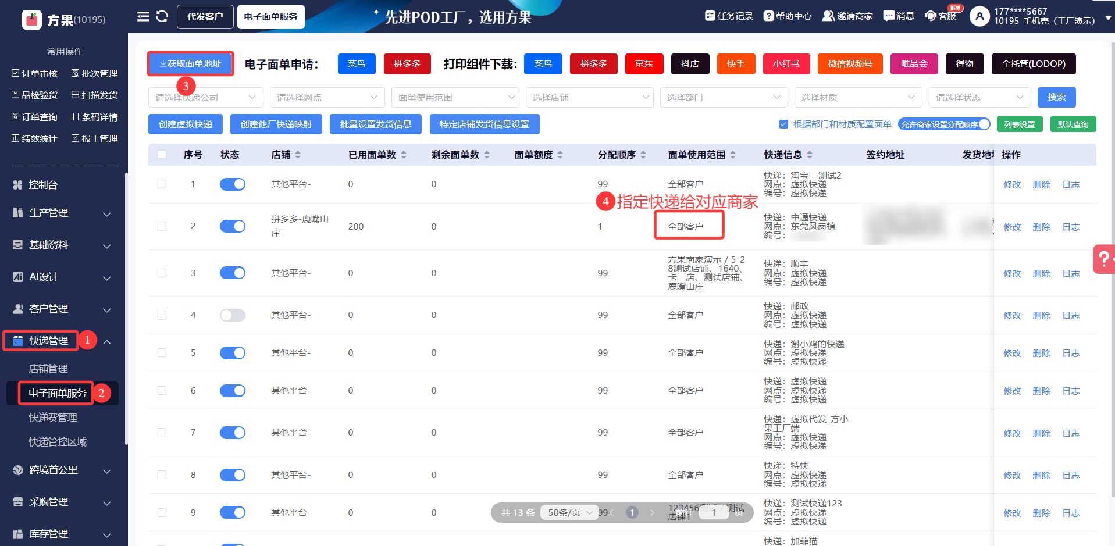Click next page arrow in pagination
Image resolution: width=1115 pixels, height=546 pixels.
click(x=653, y=513)
